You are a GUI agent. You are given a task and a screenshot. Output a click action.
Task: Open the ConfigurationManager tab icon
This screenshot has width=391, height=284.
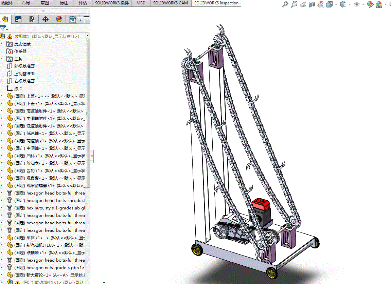[x=32, y=19]
